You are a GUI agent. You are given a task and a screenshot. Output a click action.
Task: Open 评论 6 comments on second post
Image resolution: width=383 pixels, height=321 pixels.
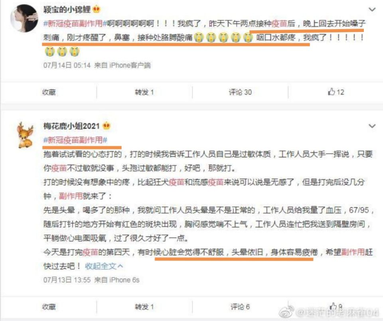point(240,307)
